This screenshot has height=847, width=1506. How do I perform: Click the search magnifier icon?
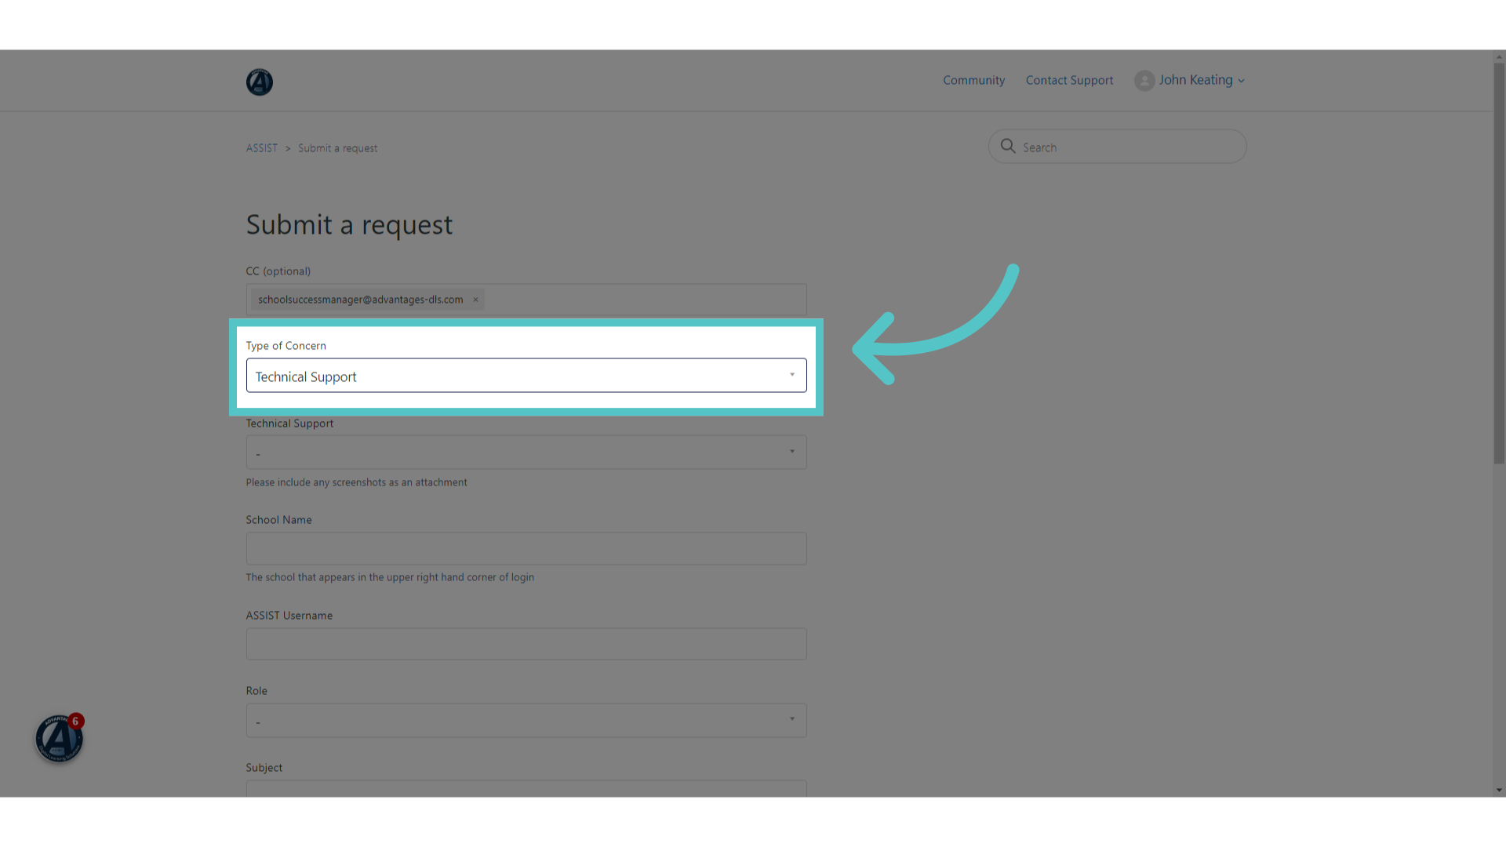(1008, 147)
